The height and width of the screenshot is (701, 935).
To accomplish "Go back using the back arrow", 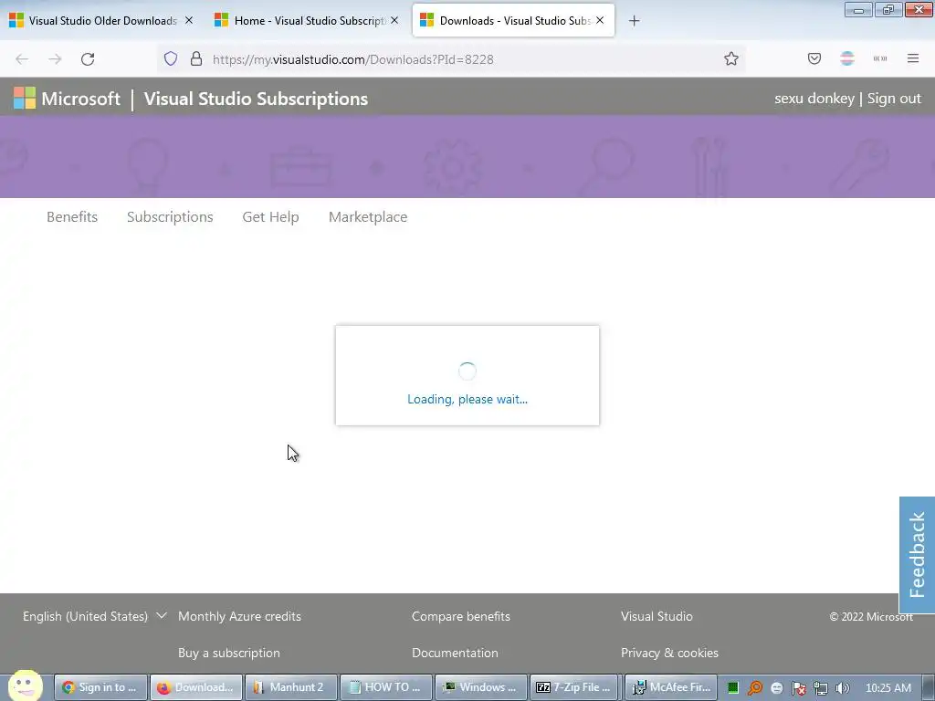I will click(x=22, y=59).
